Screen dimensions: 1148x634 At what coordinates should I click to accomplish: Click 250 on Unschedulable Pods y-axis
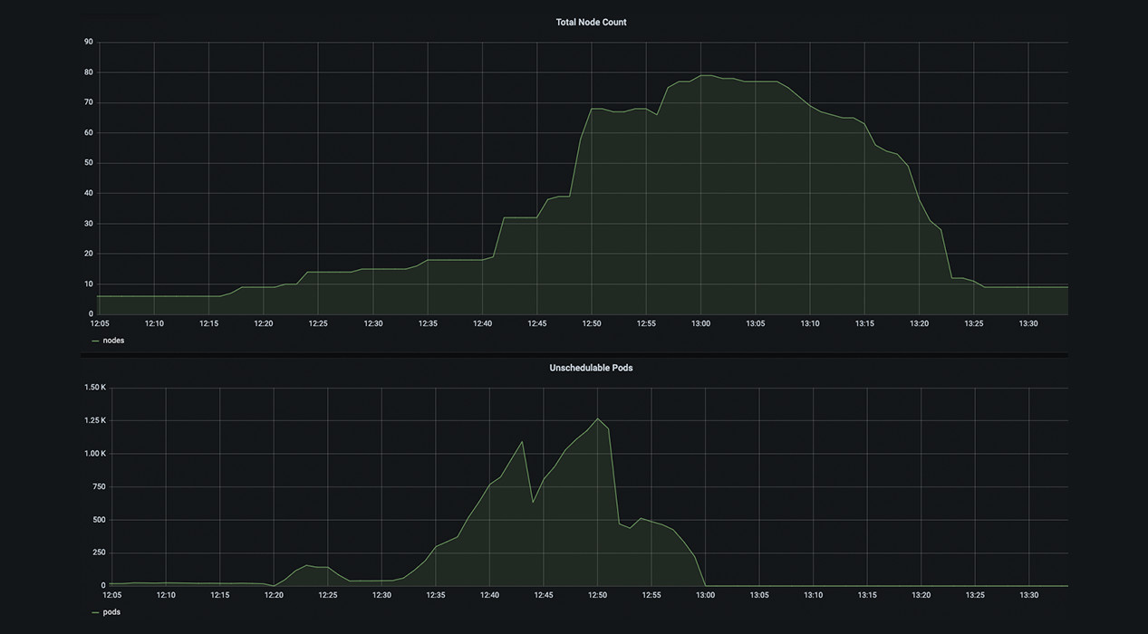pos(99,552)
